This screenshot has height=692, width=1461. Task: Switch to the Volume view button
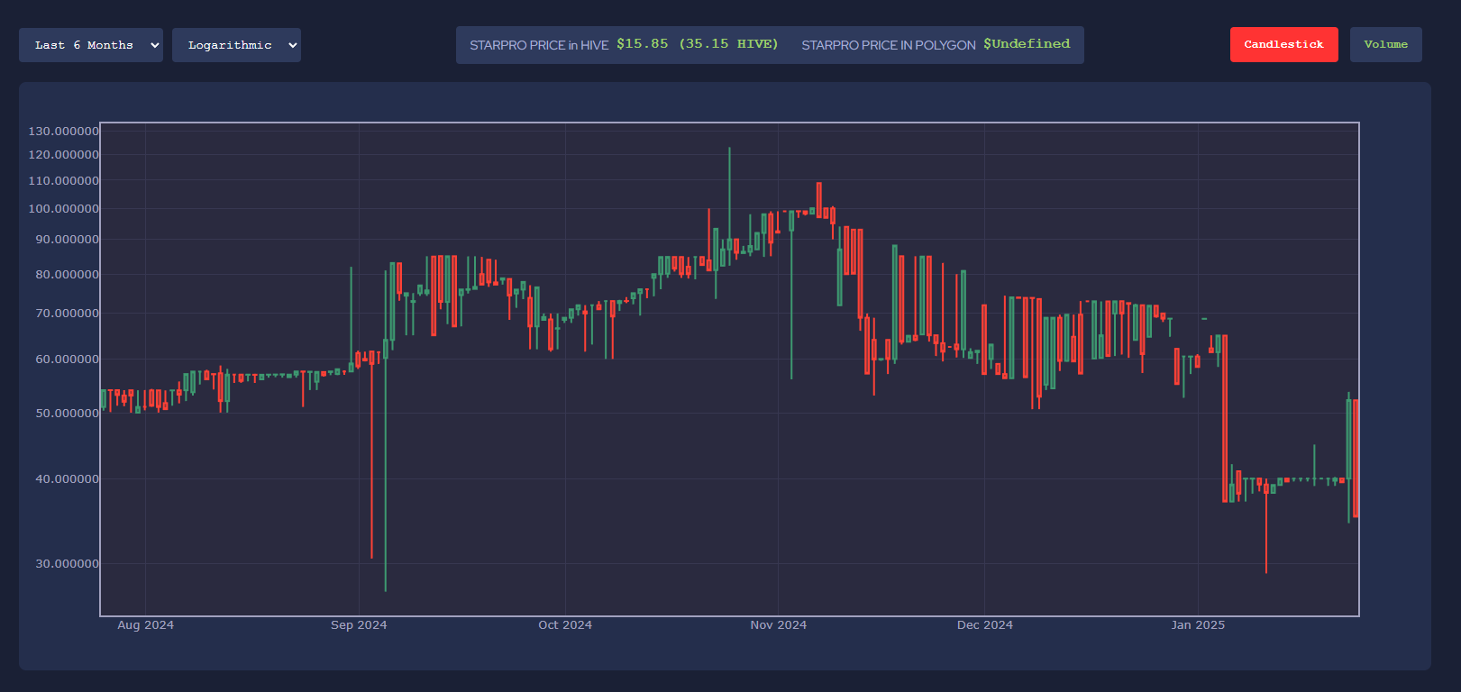tap(1386, 45)
